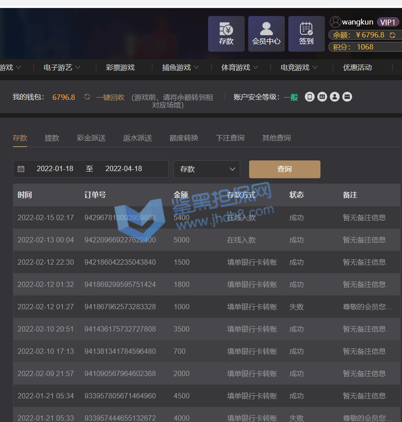Open the 存款 record type dropdown
The height and width of the screenshot is (422, 402).
[207, 169]
